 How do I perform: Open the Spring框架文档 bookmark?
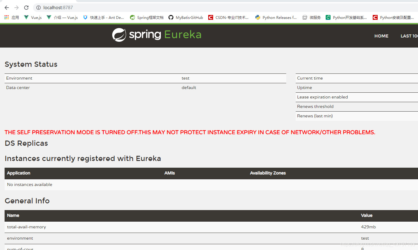pyautogui.click(x=147, y=17)
